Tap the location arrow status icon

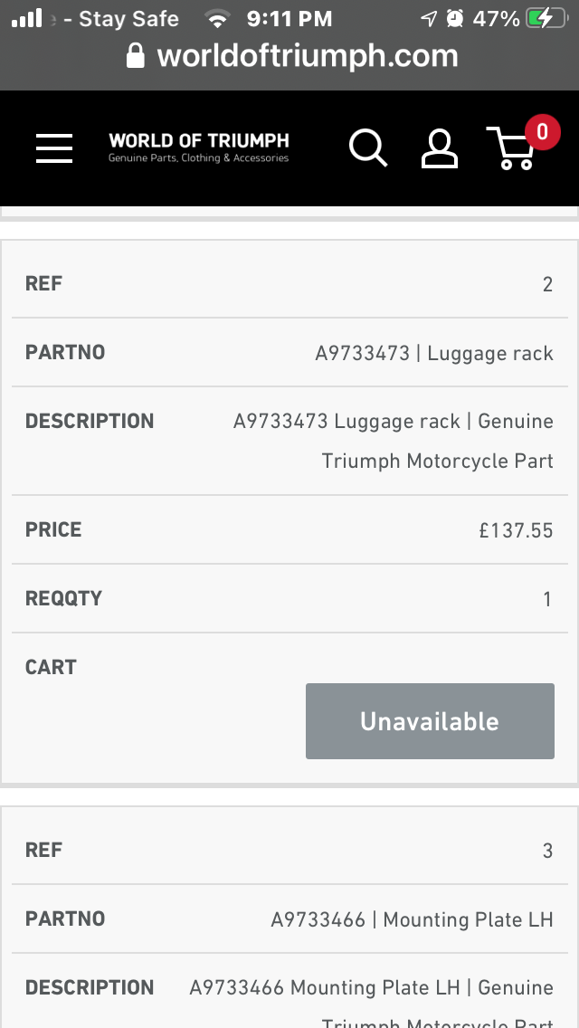click(429, 18)
